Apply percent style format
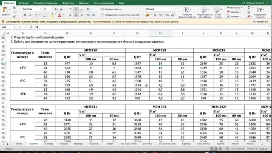Screen dimensions: 272x153 155,15
